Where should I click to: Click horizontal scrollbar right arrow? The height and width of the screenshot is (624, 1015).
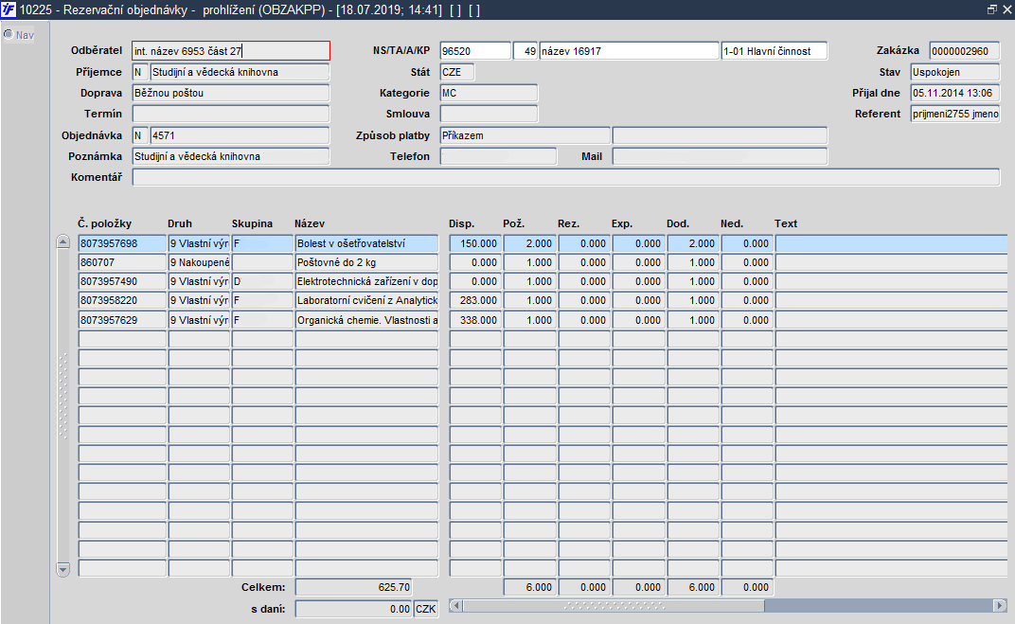(1000, 606)
